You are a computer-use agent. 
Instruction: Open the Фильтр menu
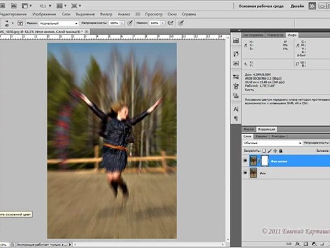[x=106, y=14]
